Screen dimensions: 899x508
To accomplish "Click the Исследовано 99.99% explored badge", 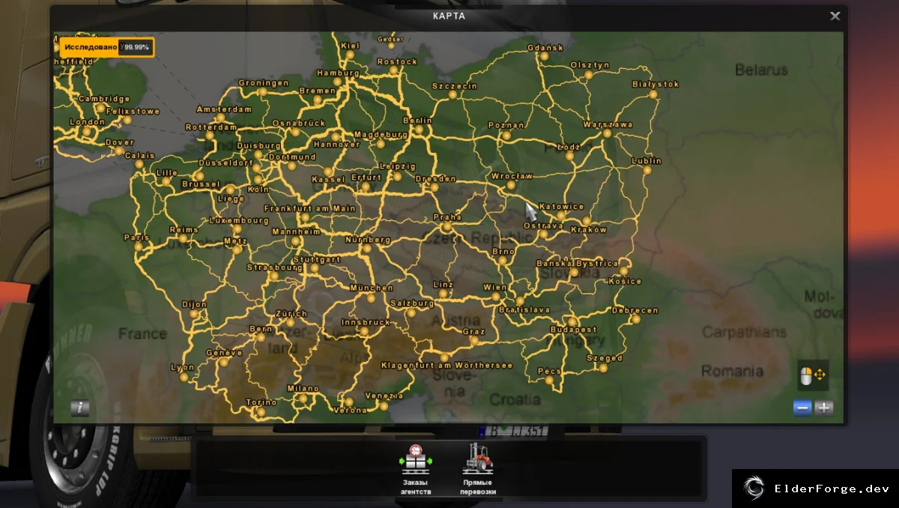I will (x=106, y=47).
